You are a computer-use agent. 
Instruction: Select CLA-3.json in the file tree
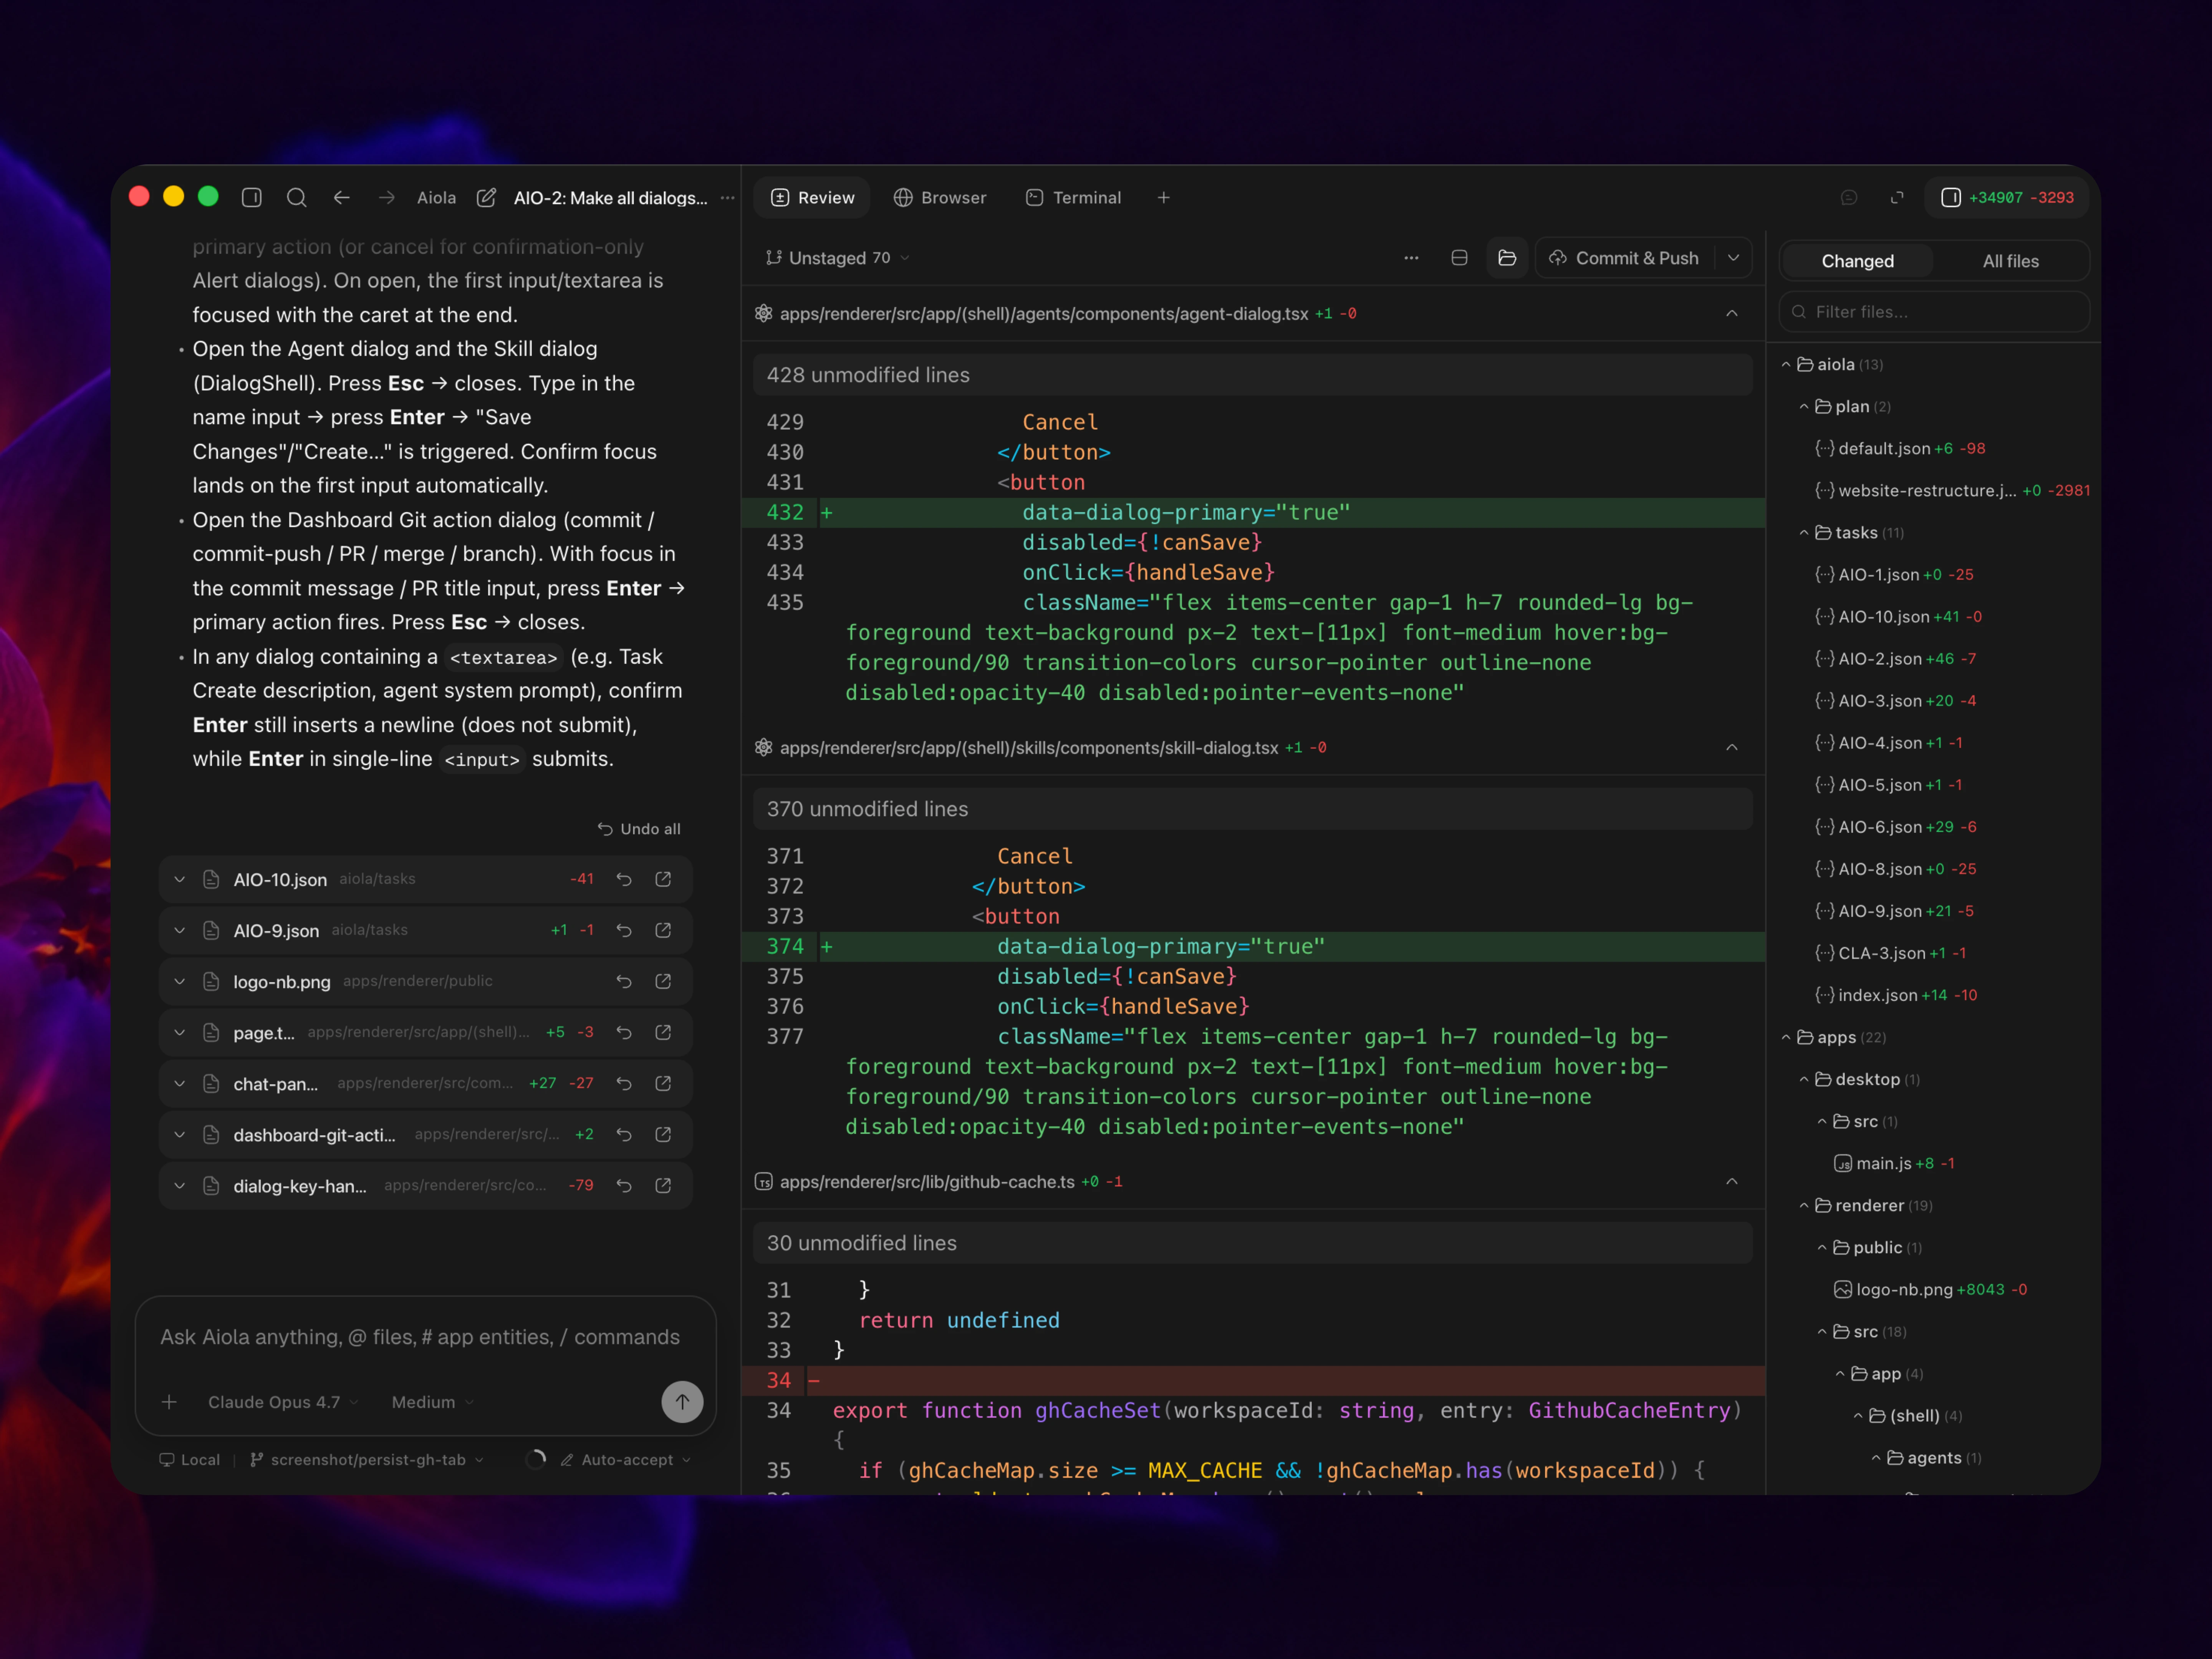point(1890,954)
